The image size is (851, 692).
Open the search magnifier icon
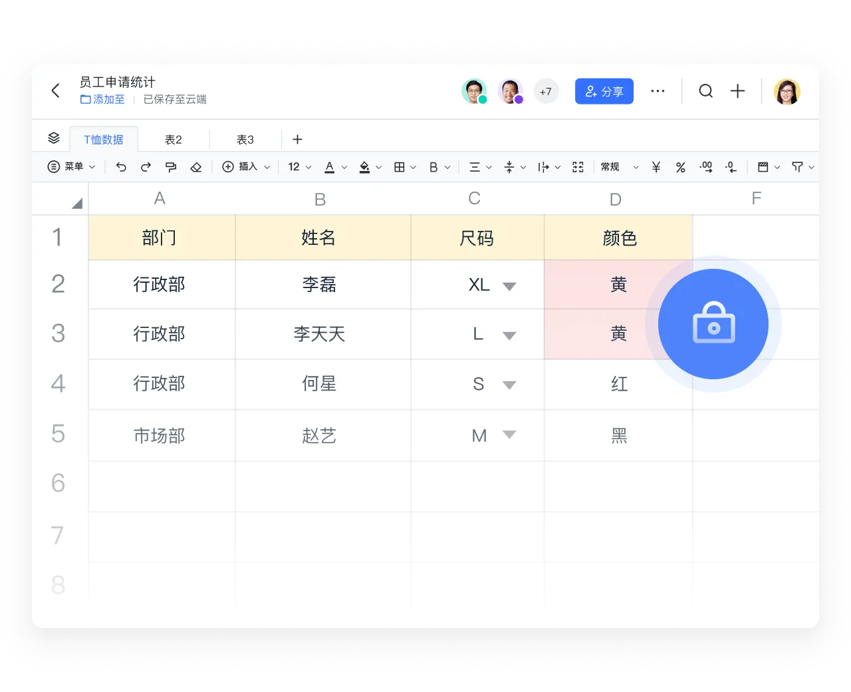tap(705, 91)
